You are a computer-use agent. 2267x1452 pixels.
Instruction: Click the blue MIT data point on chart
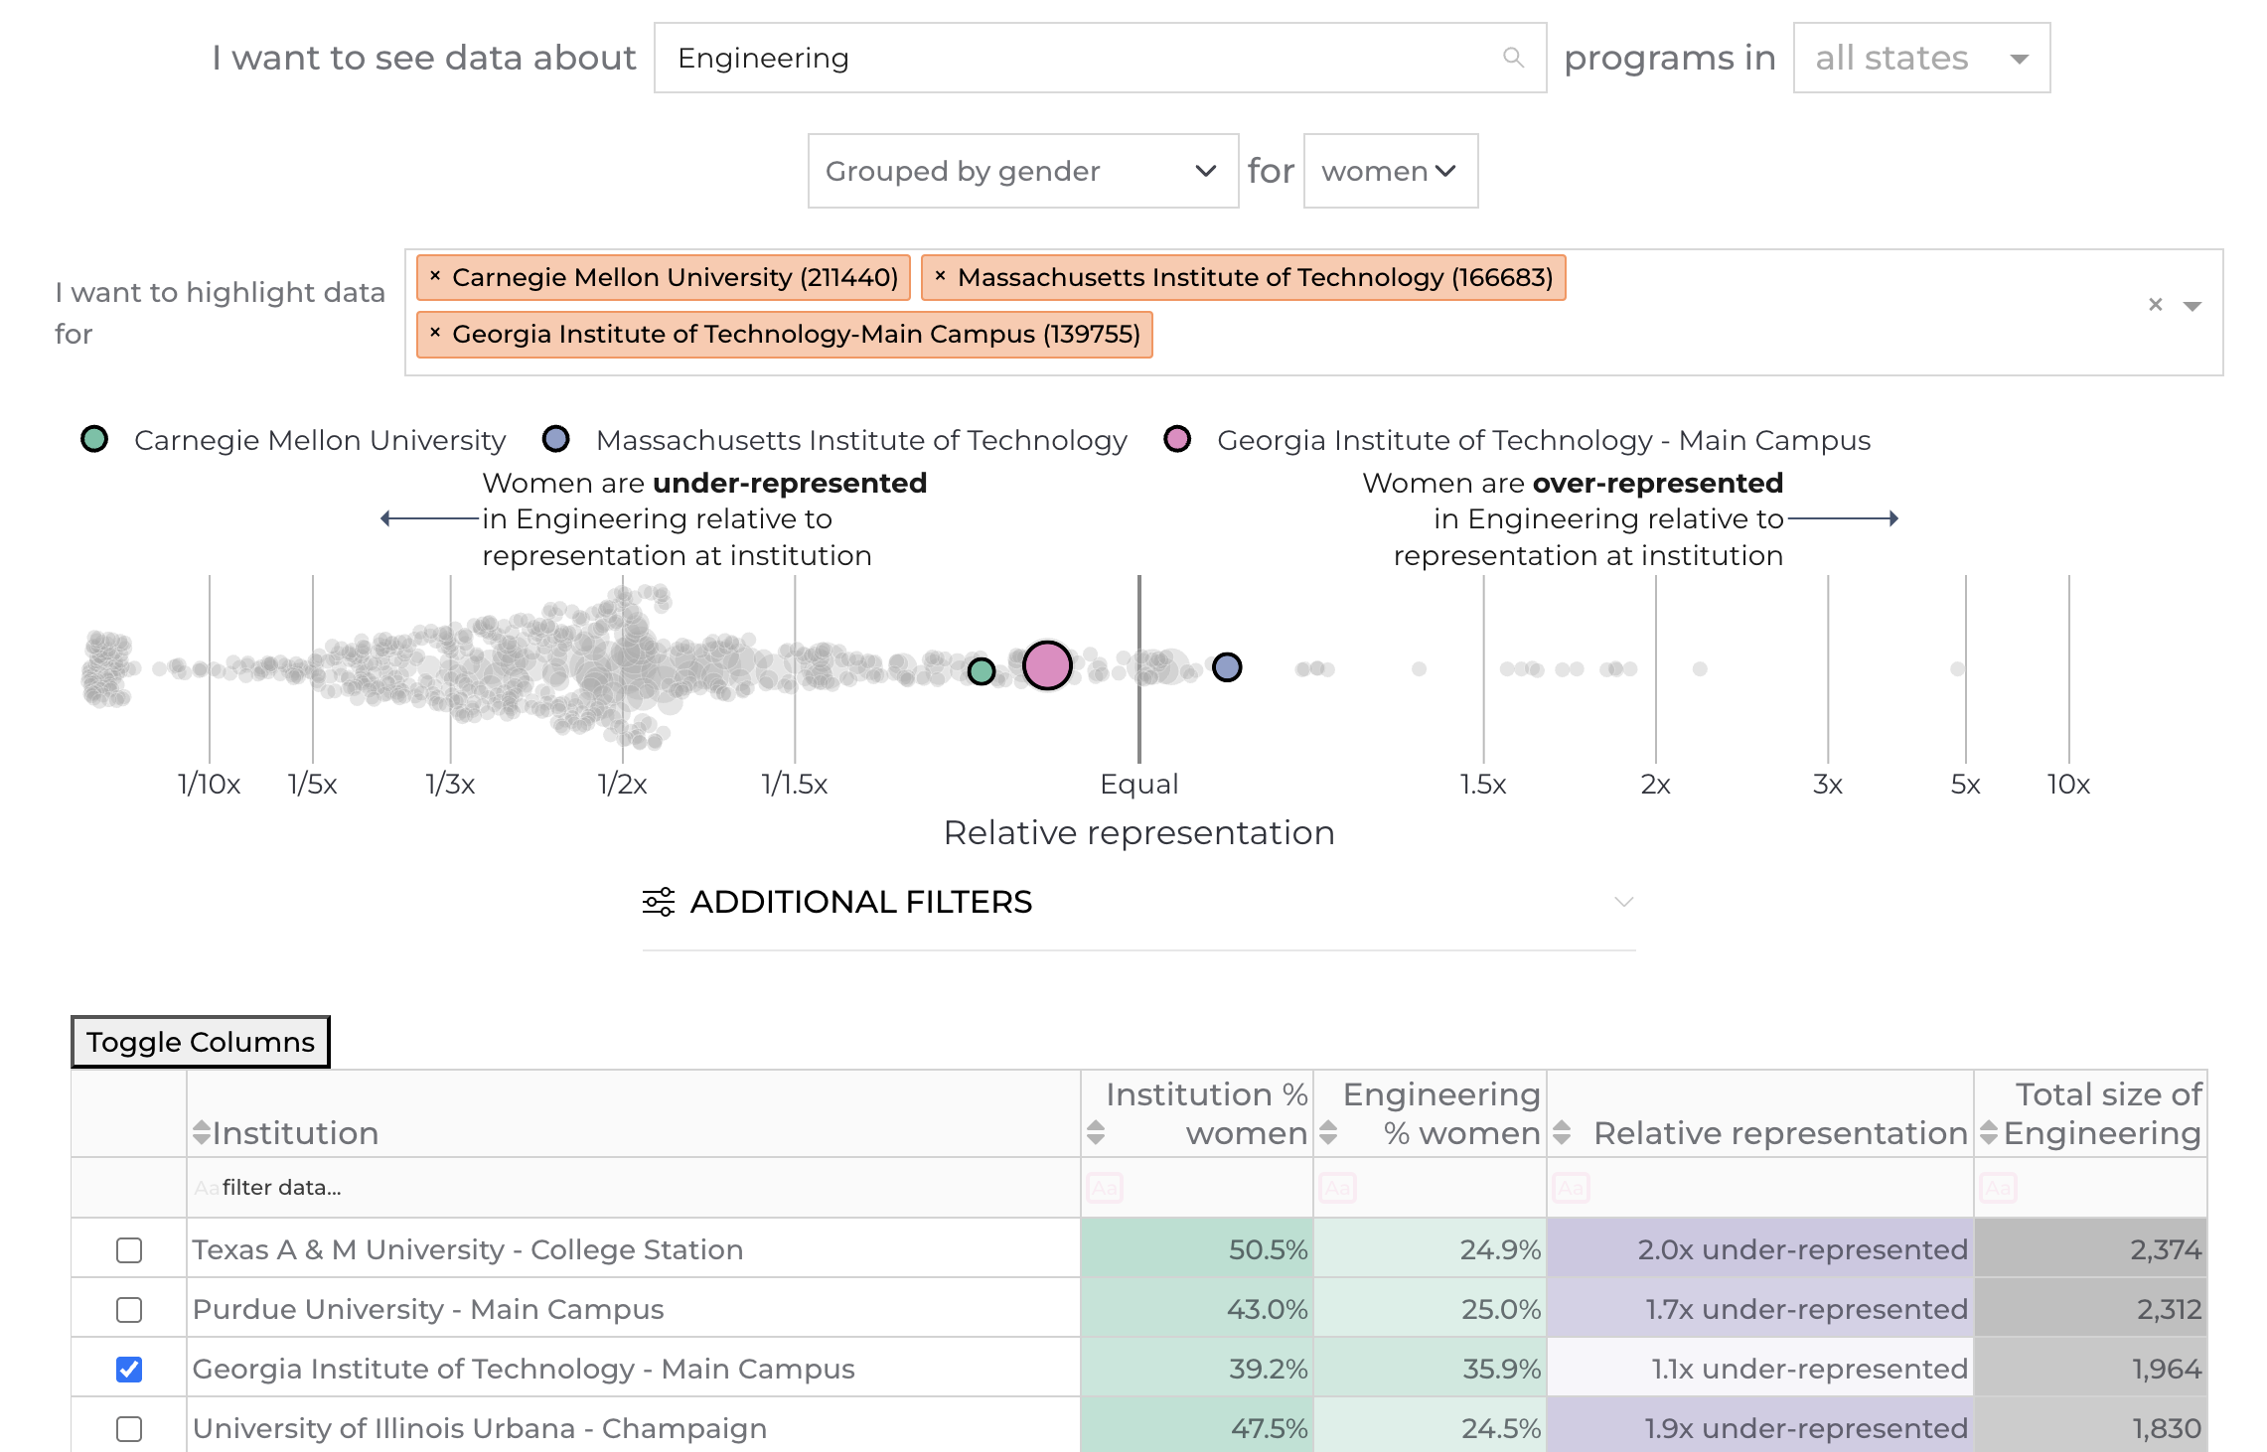[1227, 667]
